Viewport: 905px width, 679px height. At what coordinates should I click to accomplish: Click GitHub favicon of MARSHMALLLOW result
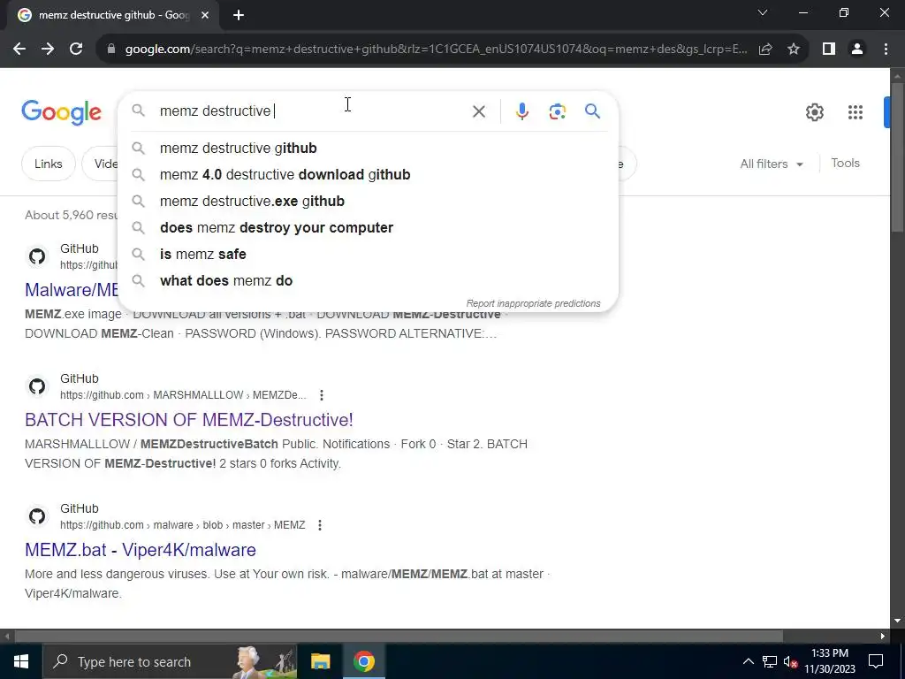(x=37, y=386)
